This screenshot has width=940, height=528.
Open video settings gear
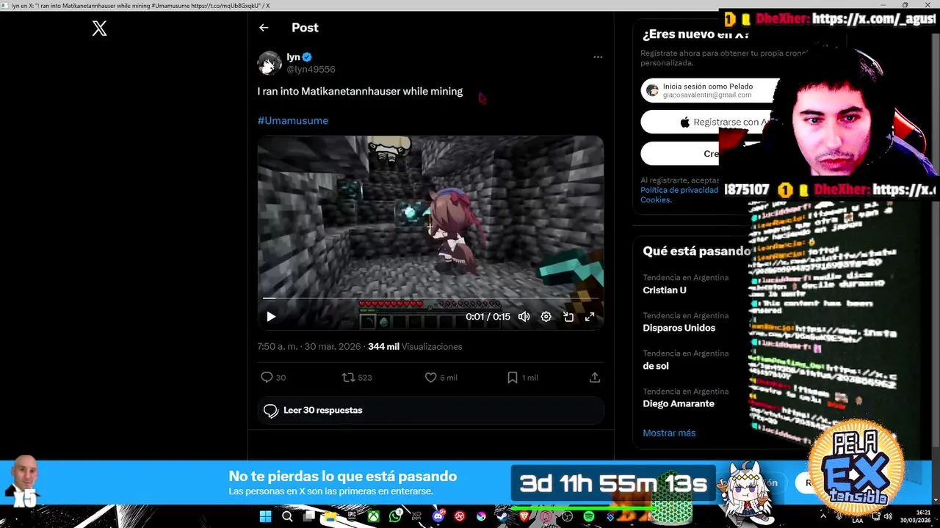(546, 317)
